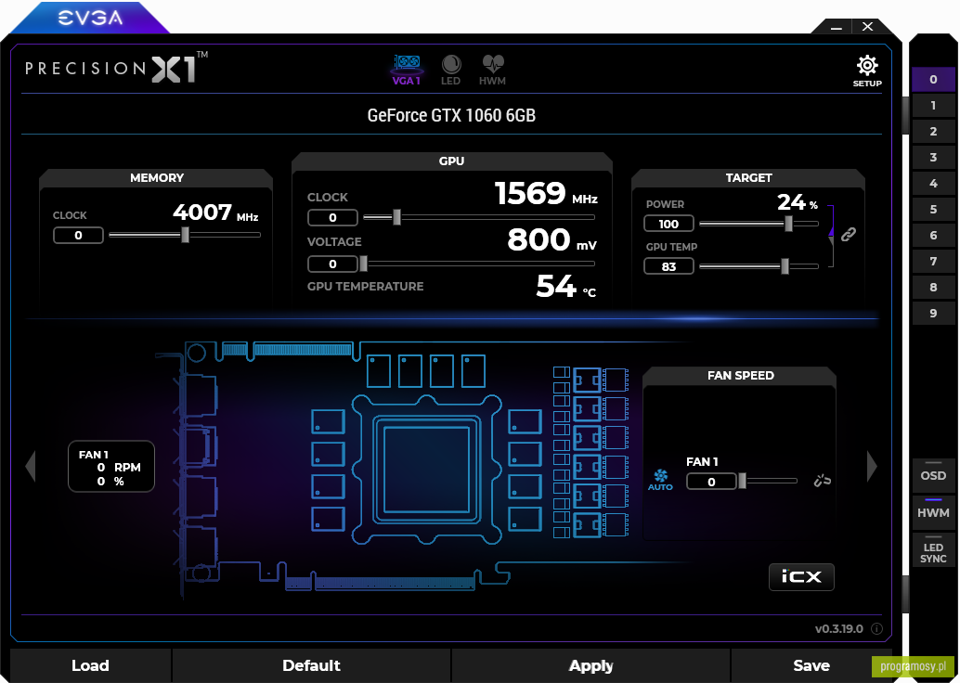Click the GeForce GTX 1060 6GB title

(x=451, y=115)
